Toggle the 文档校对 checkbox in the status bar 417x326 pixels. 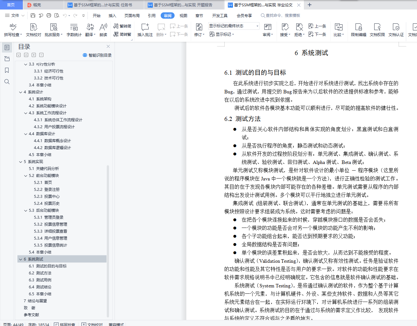click(x=84, y=324)
